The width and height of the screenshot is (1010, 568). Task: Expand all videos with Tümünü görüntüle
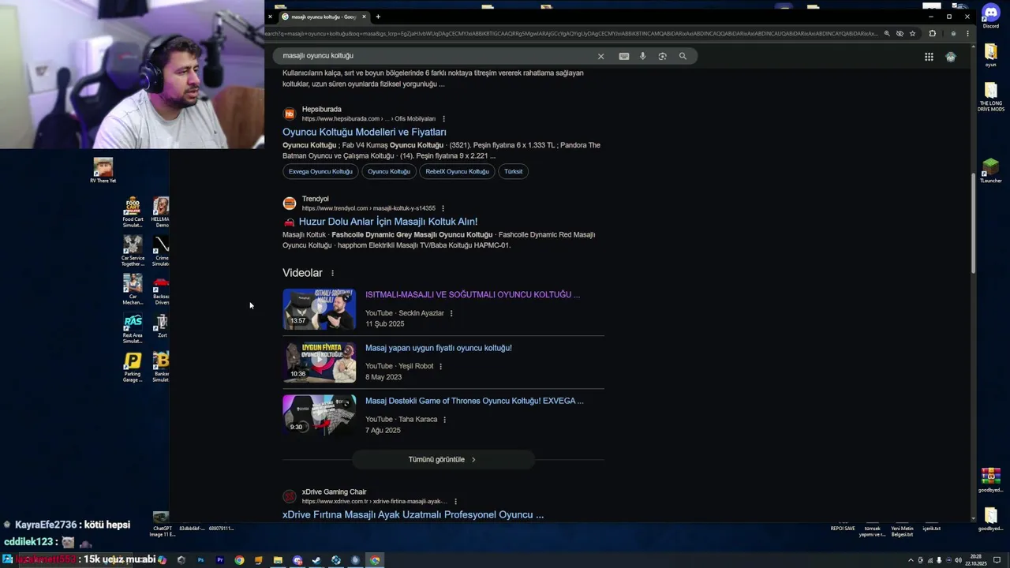pos(443,459)
